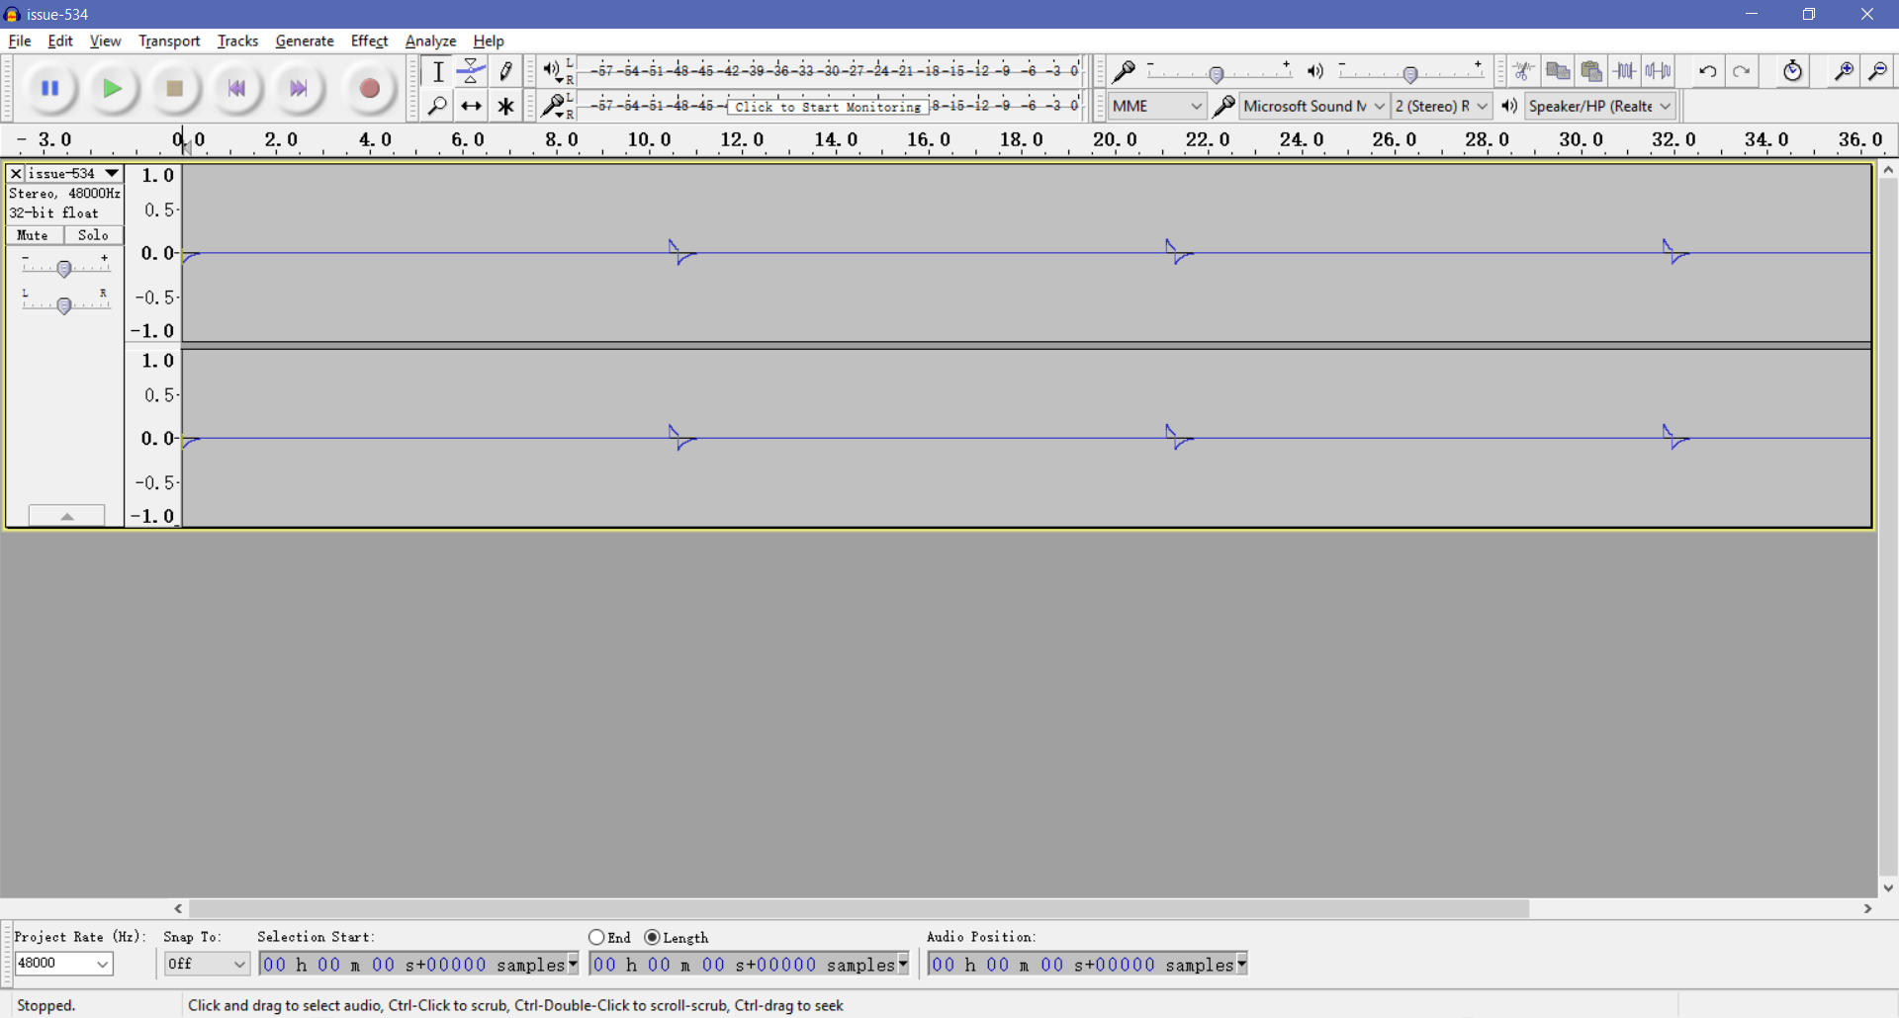Viewport: 1899px width, 1018px height.
Task: Select the Selection (I-beam) tool
Action: coord(438,71)
